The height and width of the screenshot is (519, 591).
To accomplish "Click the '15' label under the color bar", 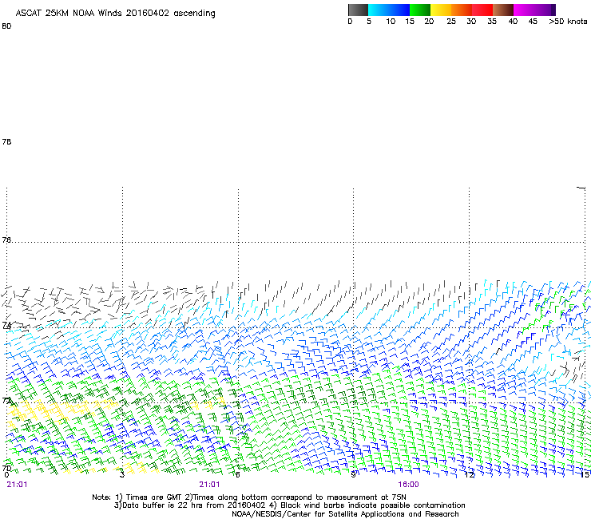I will (410, 22).
